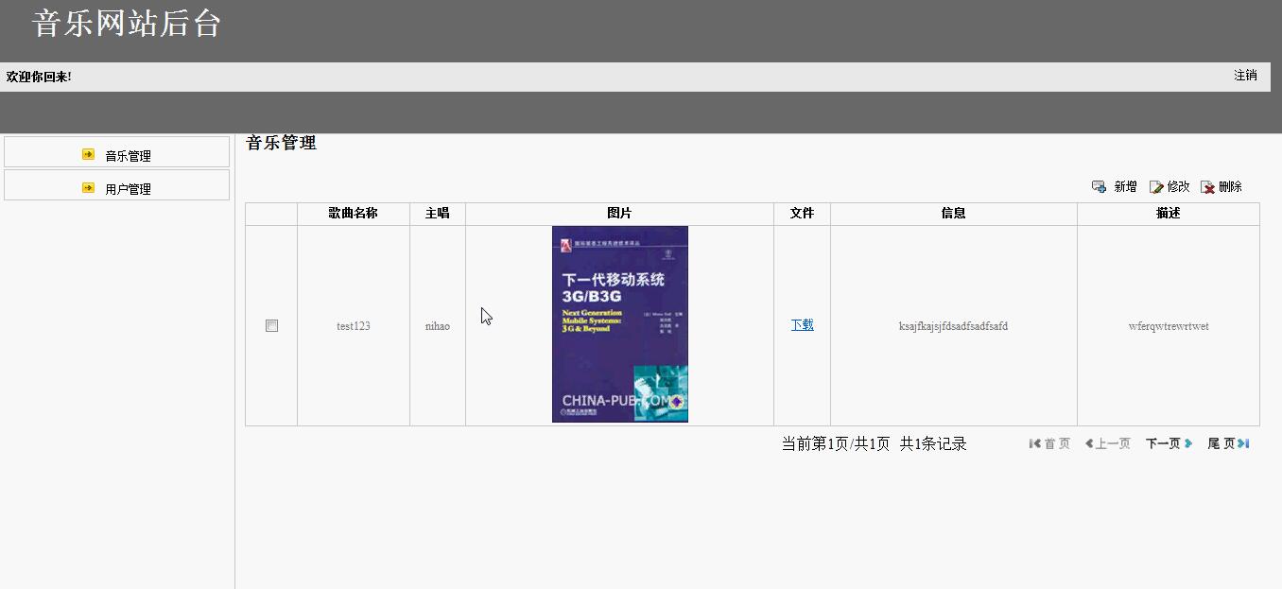Click the wferqwtrewrtwet description cell
This screenshot has height=589, width=1282.
(1169, 326)
